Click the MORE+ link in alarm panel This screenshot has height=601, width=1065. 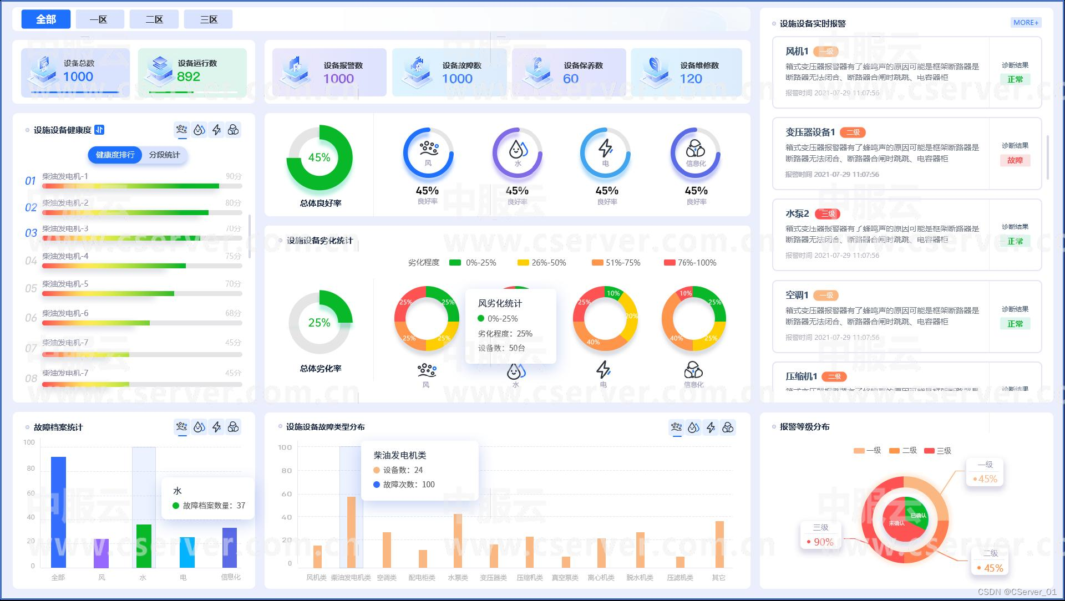pos(1026,23)
